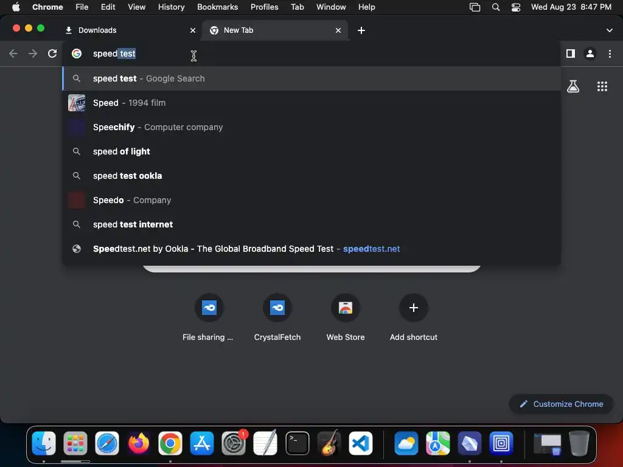Open the File menu
The image size is (623, 467).
tap(82, 7)
